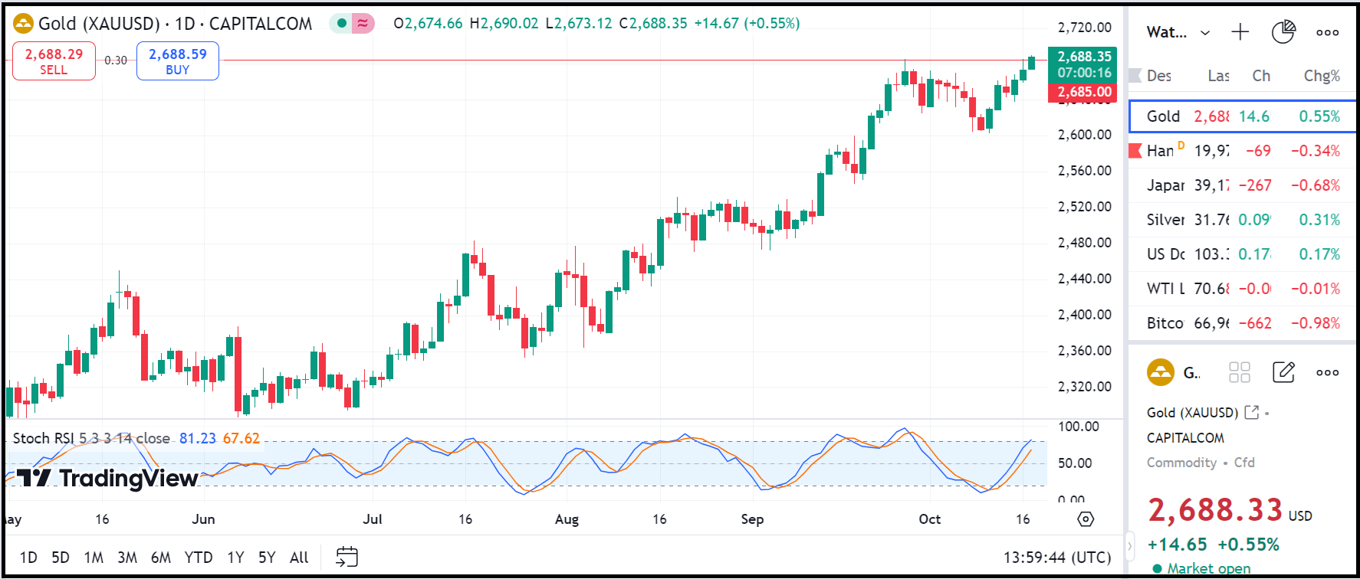1360x579 pixels.
Task: Click the BUY 2,688.59 button
Action: click(x=177, y=61)
